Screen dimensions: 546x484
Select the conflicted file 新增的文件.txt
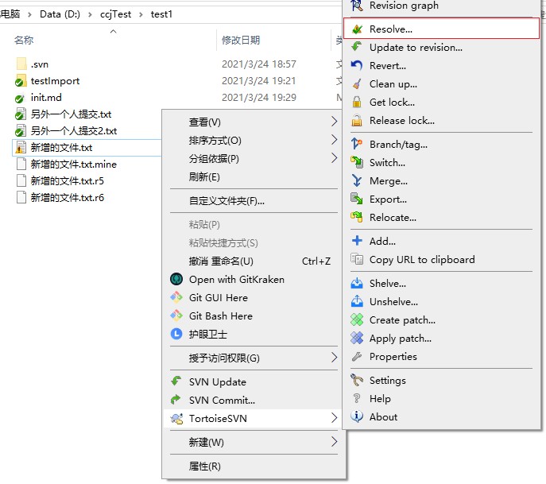[61, 148]
